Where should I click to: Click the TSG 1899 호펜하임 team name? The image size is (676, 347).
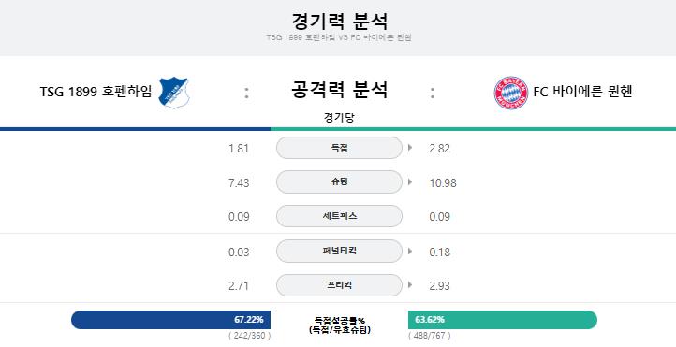tap(96, 92)
